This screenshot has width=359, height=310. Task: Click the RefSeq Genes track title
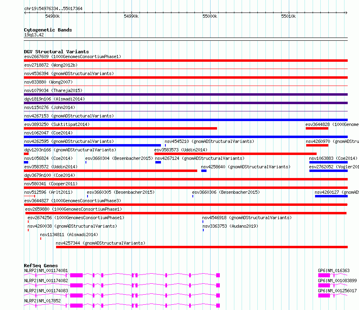(41, 266)
